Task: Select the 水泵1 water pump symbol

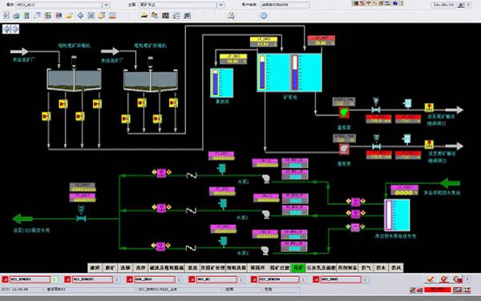Action: pyautogui.click(x=265, y=179)
